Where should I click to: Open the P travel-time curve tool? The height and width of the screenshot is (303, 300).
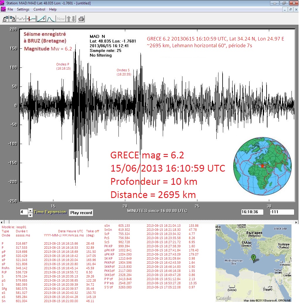click(x=41, y=19)
